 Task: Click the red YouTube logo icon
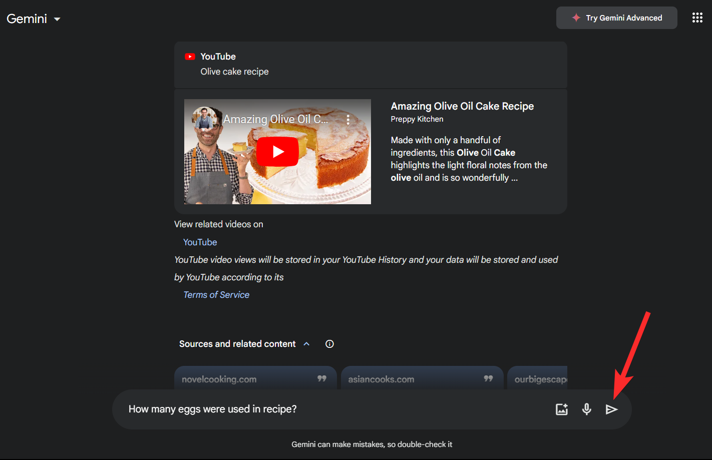pos(190,57)
